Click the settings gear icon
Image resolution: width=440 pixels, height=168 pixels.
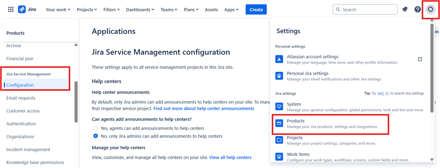[x=430, y=10]
